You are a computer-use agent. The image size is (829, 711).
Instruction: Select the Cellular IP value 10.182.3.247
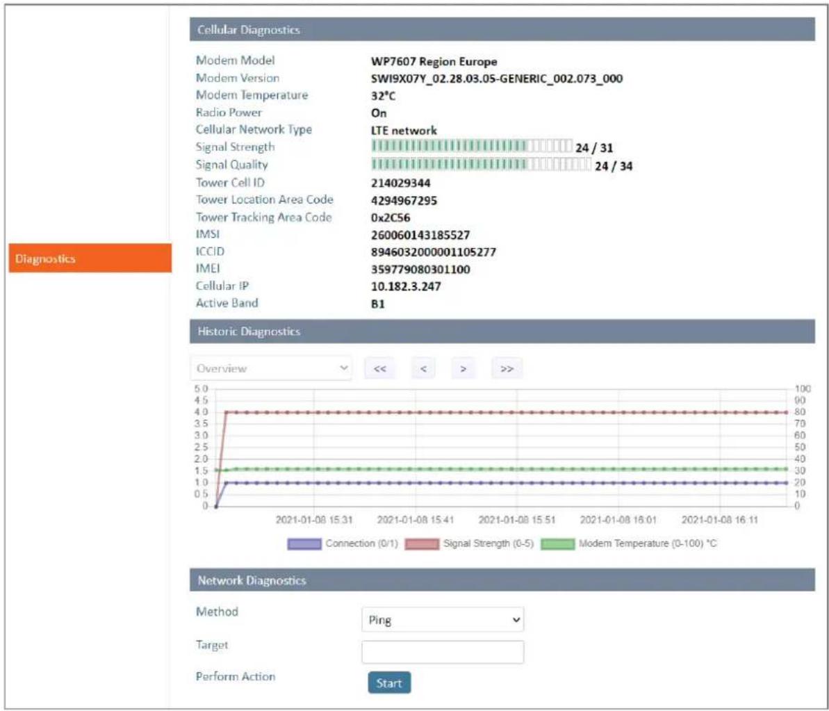(x=406, y=286)
